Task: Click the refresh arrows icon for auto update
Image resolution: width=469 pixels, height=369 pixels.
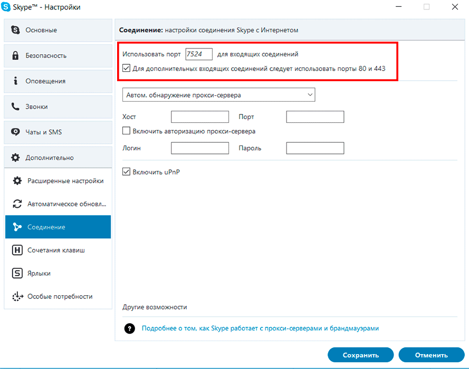Action: 17,204
